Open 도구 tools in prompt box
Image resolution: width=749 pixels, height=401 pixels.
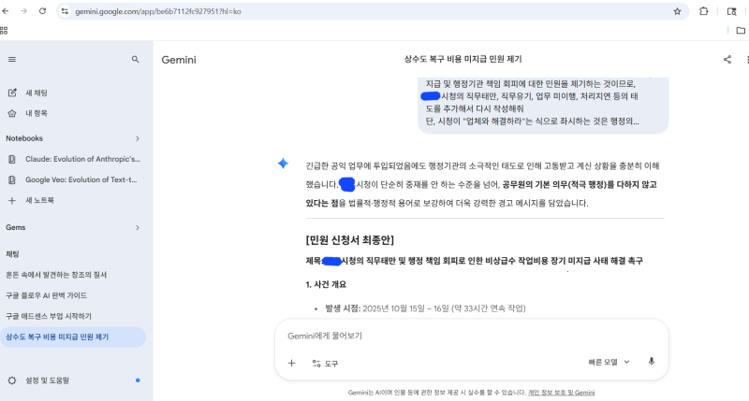(x=325, y=364)
